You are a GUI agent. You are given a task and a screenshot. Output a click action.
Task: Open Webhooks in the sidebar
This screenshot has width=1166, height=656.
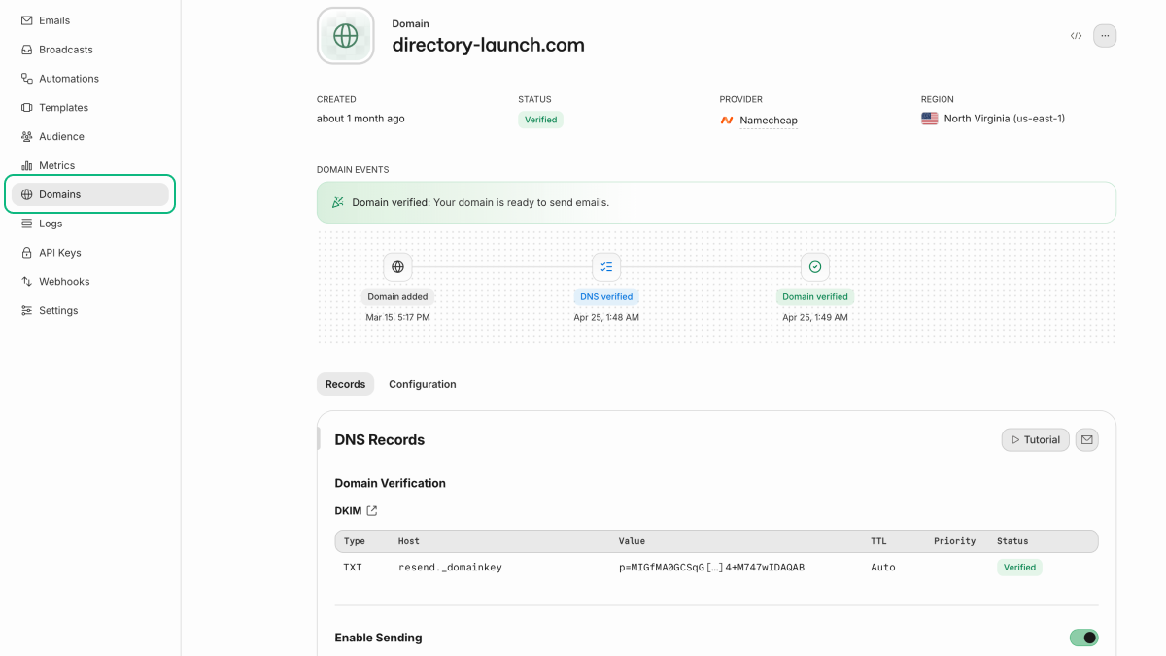[x=64, y=282]
